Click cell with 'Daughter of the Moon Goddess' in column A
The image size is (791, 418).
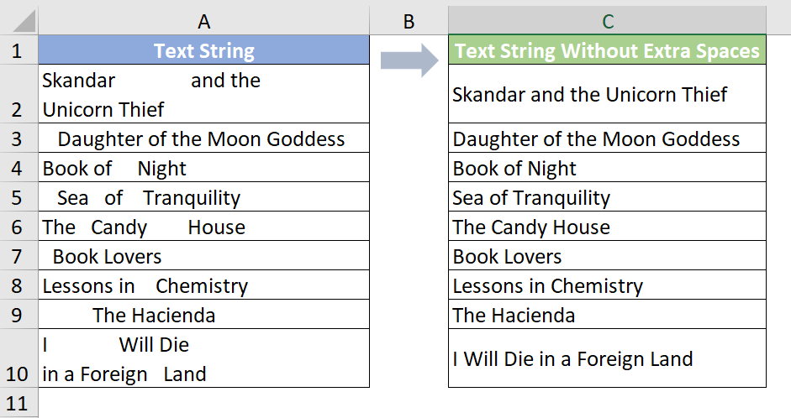point(203,138)
